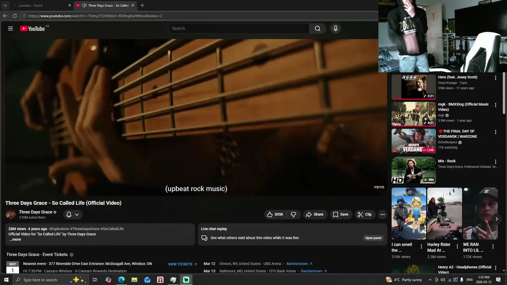Image resolution: width=507 pixels, height=285 pixels.
Task: Open the Windows Start menu
Action: coord(6,280)
